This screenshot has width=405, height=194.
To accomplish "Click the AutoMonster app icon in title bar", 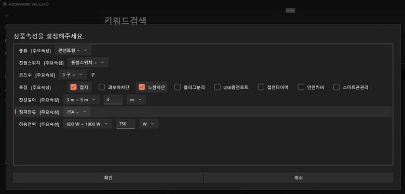I will [x=4, y=4].
